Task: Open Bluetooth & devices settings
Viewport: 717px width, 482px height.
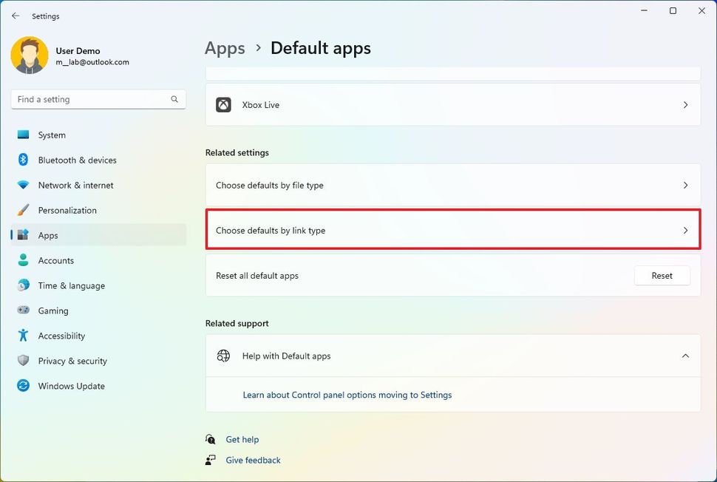Action: pyautogui.click(x=26, y=160)
